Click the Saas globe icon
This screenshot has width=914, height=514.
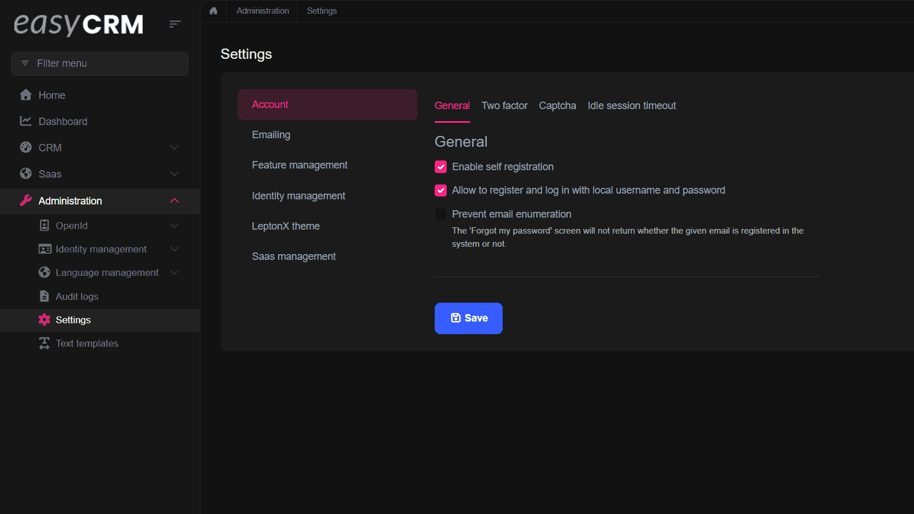(26, 174)
